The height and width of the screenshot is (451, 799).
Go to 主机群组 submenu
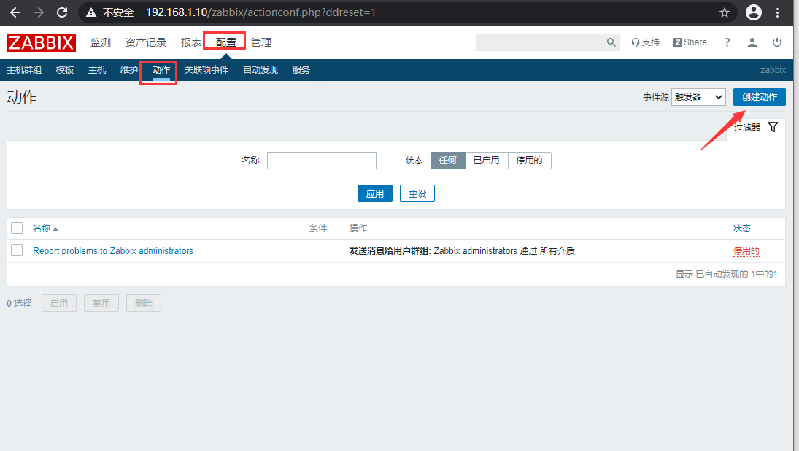point(24,70)
